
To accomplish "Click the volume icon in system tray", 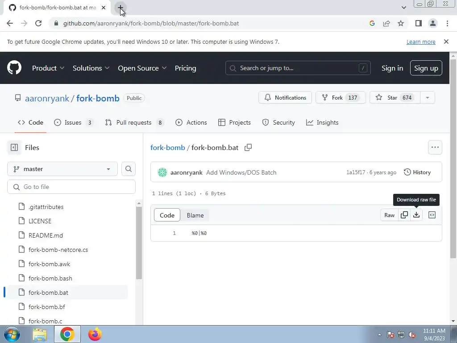I will (412, 335).
